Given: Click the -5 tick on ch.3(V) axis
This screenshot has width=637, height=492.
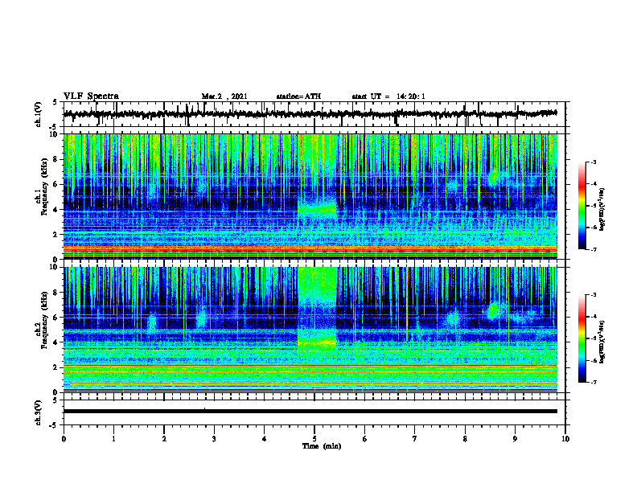Looking at the screenshot, I should tap(54, 426).
